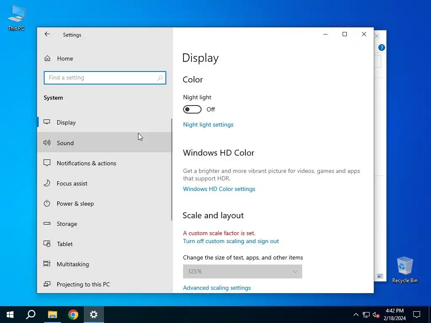
Task: Open Advanced scaling settings link
Action: click(x=217, y=288)
